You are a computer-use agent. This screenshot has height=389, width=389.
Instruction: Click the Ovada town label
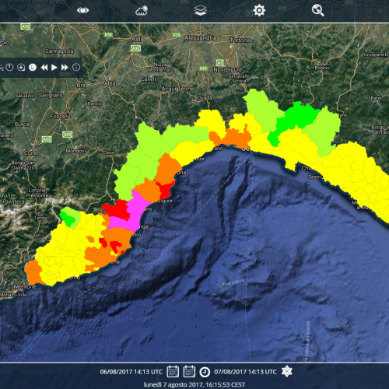point(205,98)
